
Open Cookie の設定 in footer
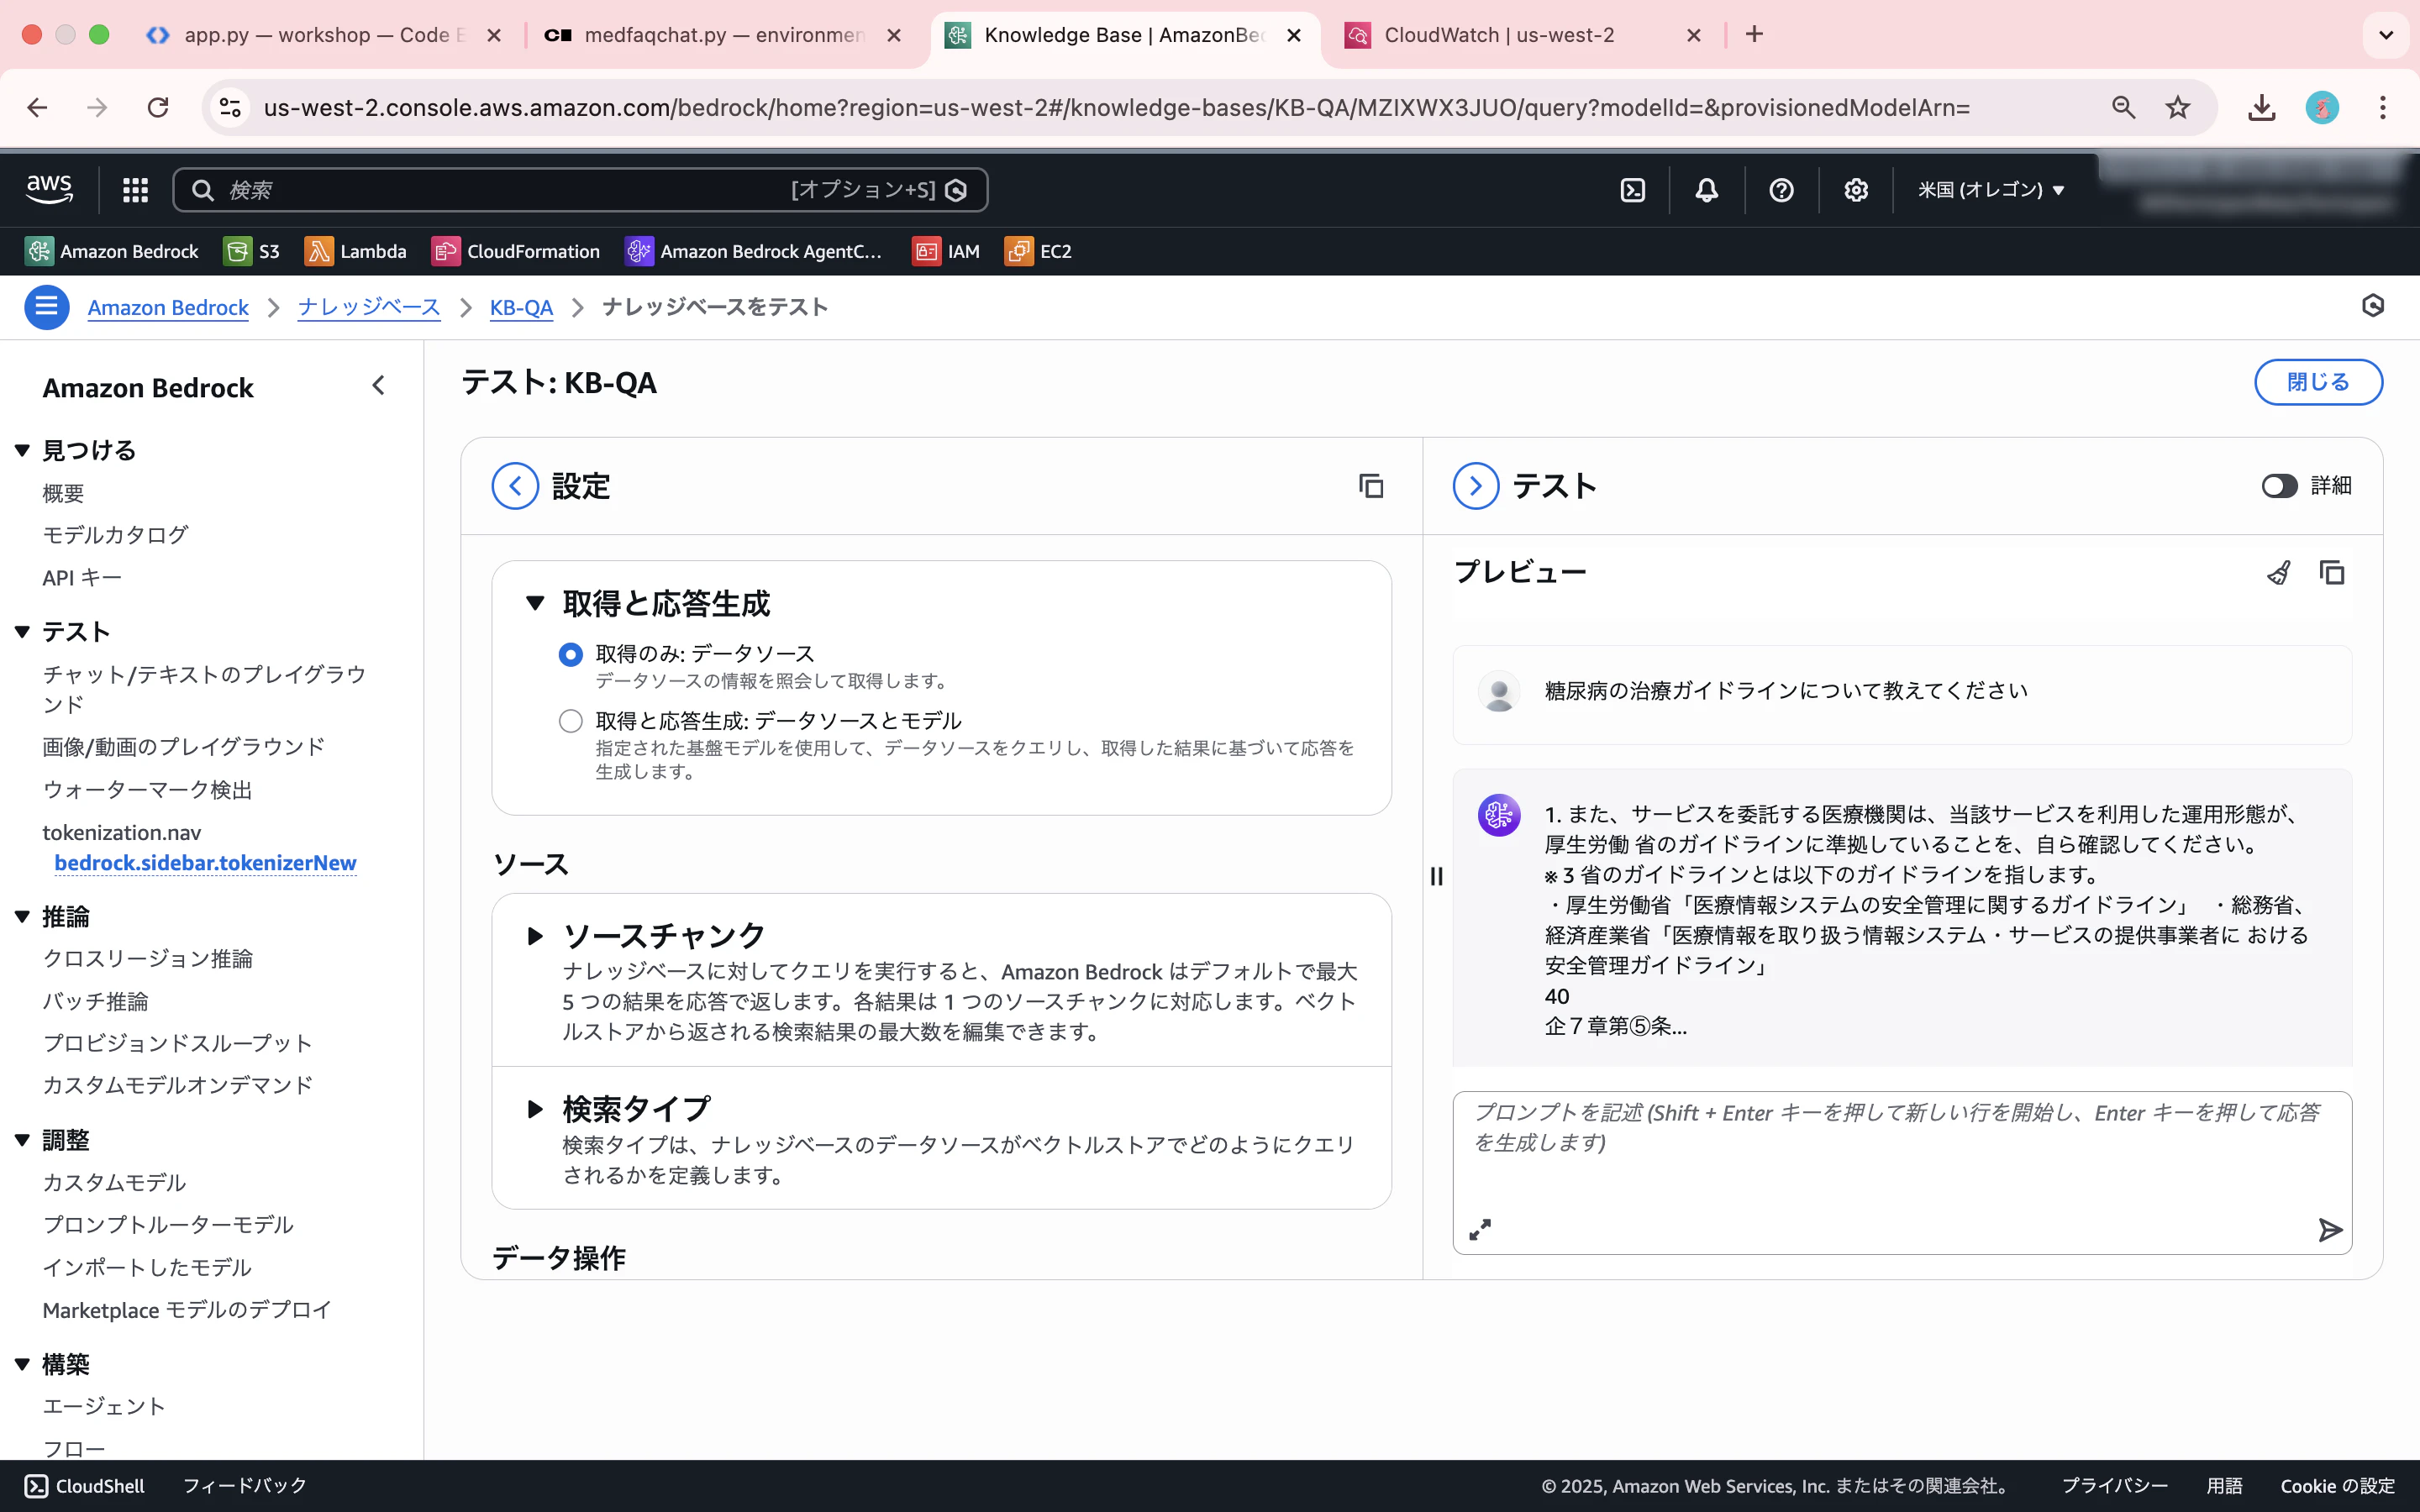2337,1486
